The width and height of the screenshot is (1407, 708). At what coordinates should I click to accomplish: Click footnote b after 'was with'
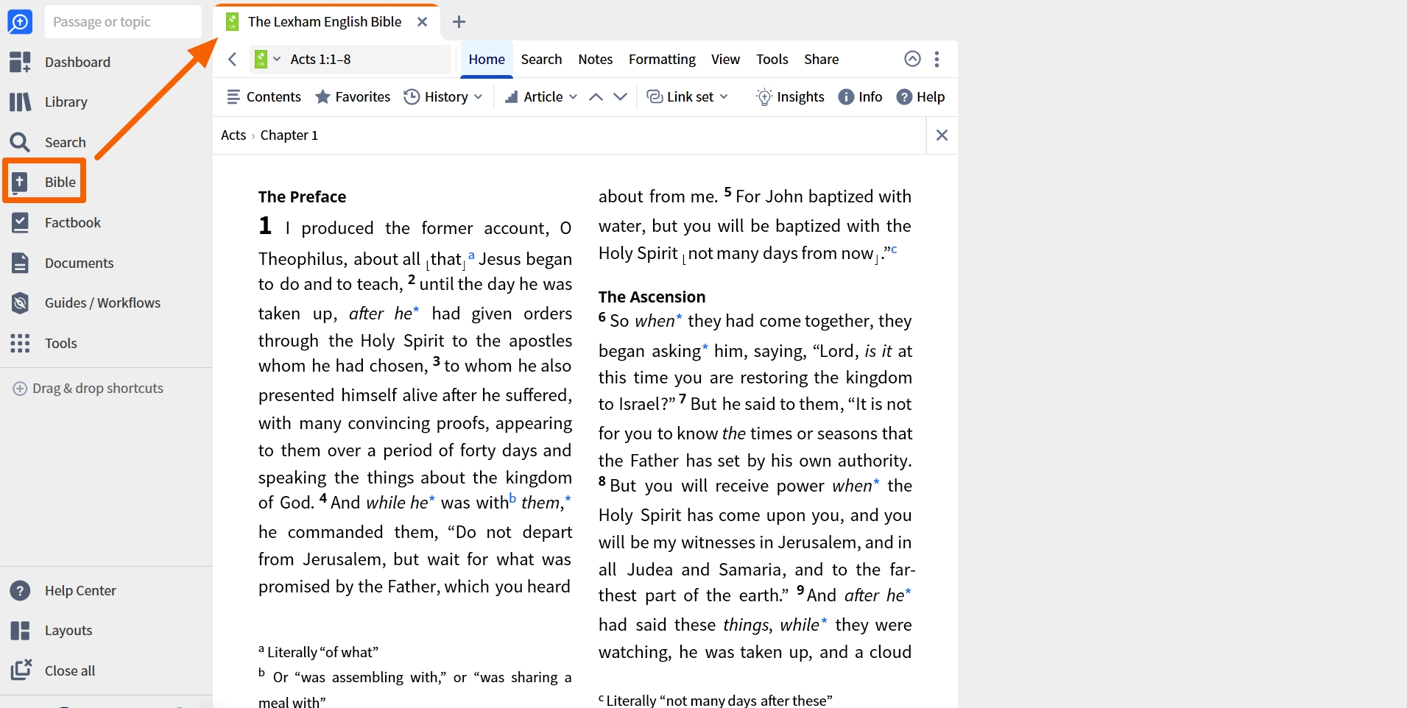[512, 499]
